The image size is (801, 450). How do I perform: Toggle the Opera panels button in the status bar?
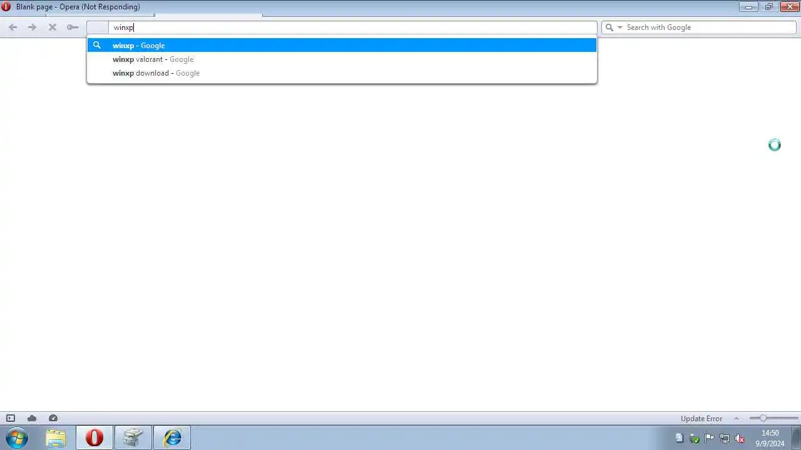coord(11,418)
